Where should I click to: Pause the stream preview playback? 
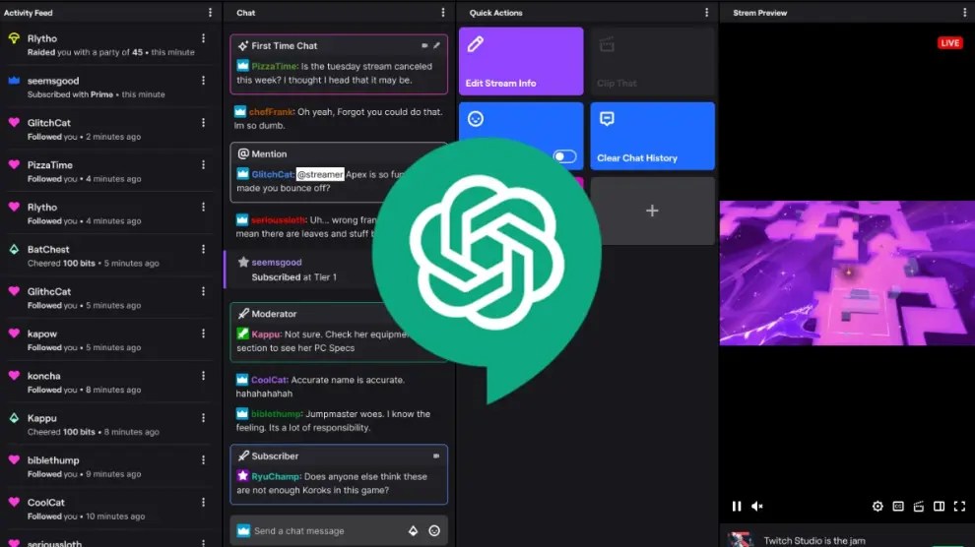tap(737, 507)
